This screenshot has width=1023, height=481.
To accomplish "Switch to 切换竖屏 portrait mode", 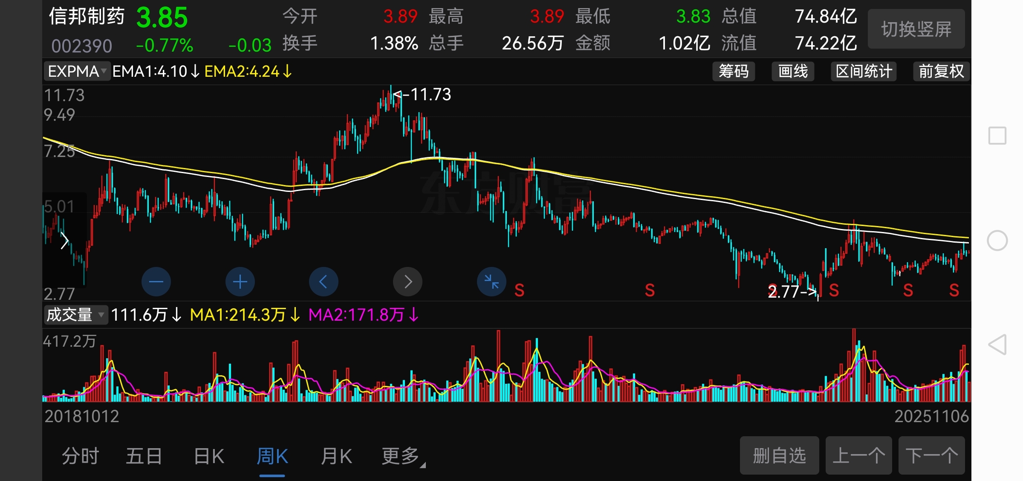I will coord(916,29).
